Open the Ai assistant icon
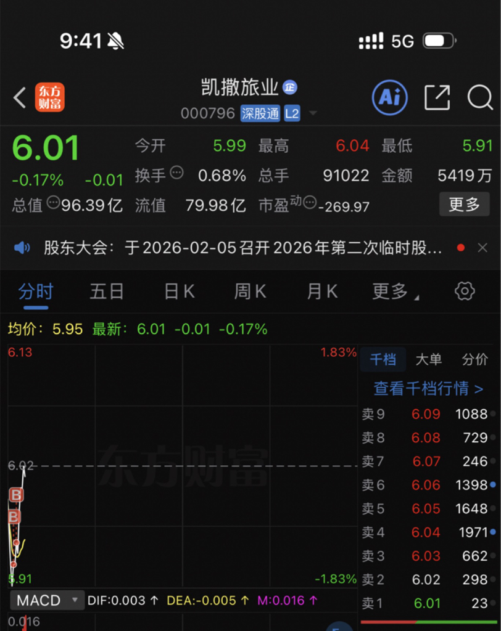The height and width of the screenshot is (631, 501). point(389,97)
